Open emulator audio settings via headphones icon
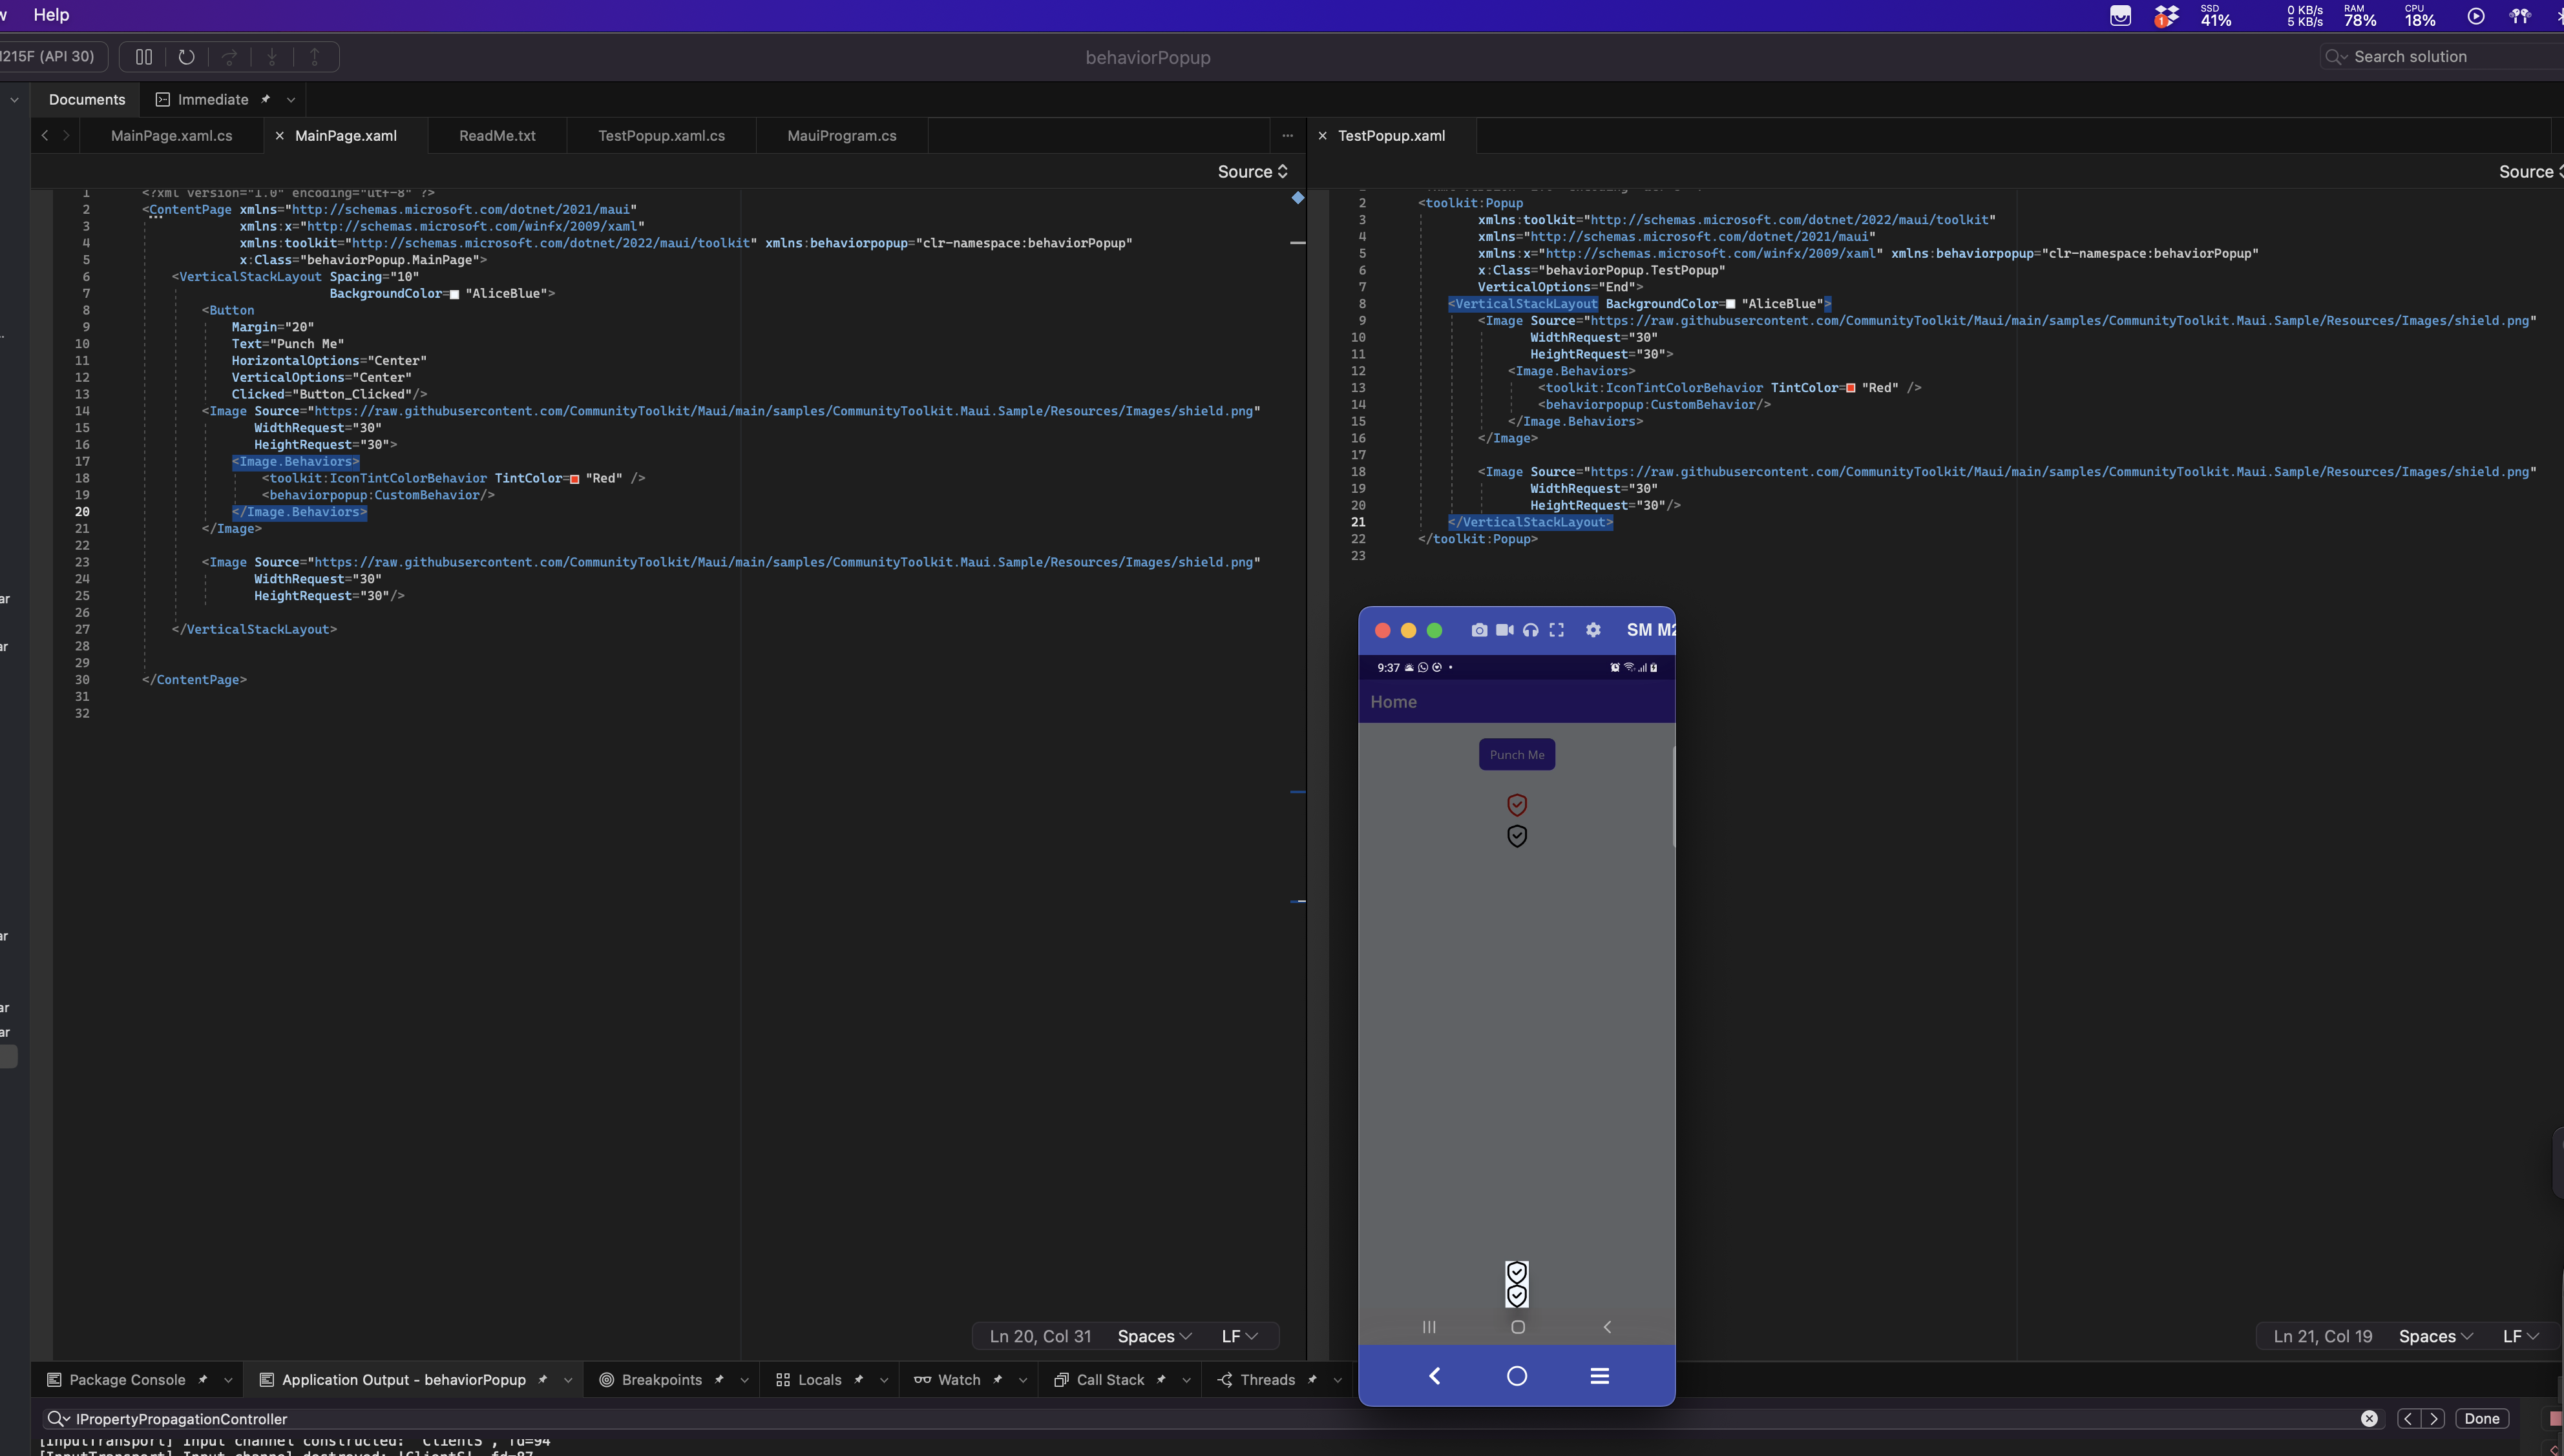Viewport: 2564px width, 1456px height. 1530,630
